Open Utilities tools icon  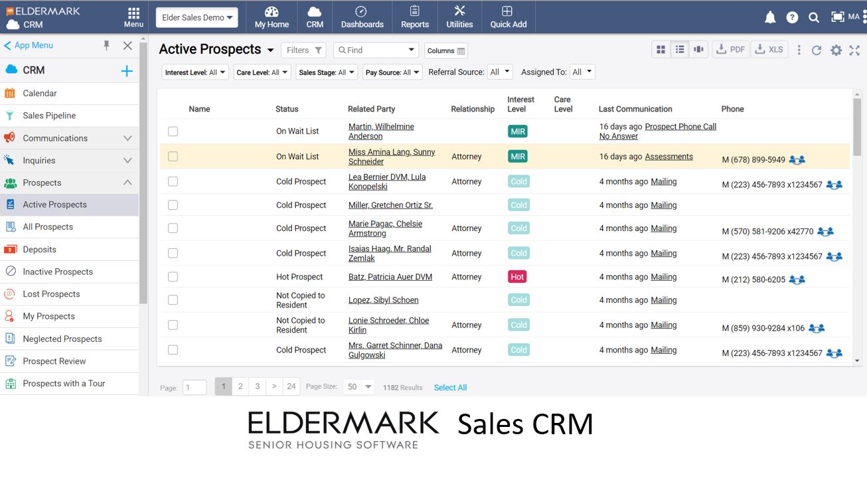(x=459, y=17)
